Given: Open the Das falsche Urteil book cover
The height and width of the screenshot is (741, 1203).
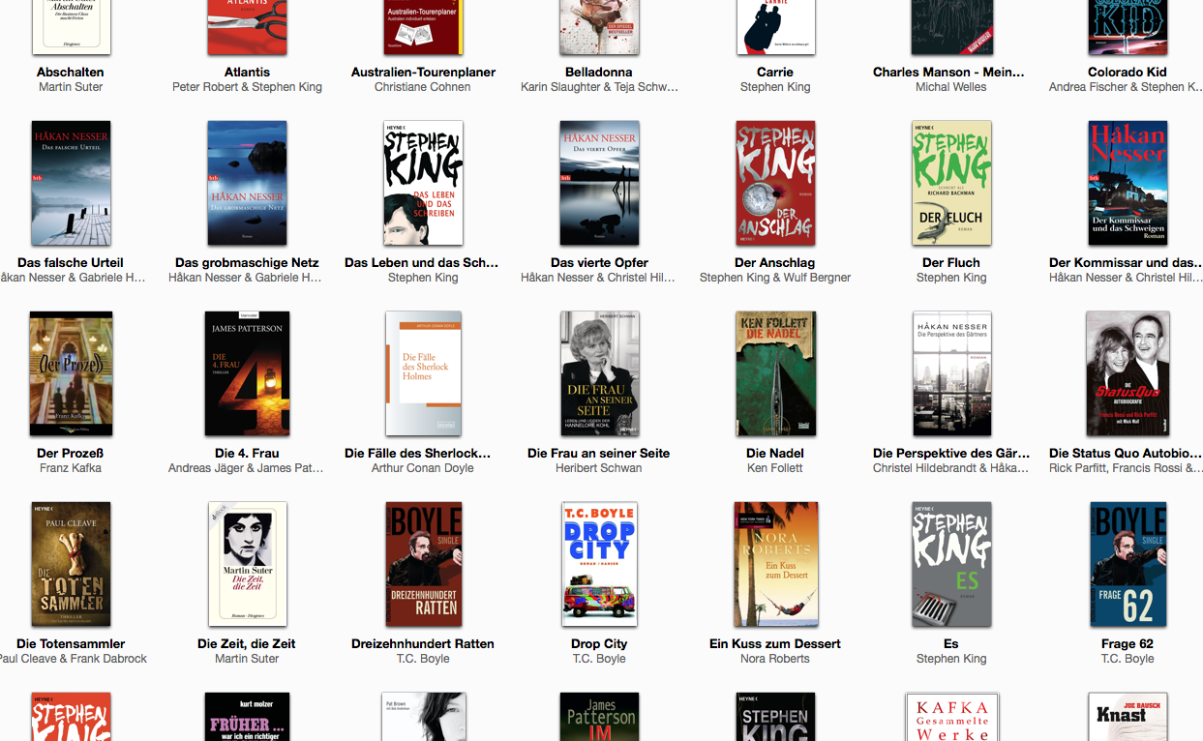Looking at the screenshot, I should pyautogui.click(x=71, y=183).
